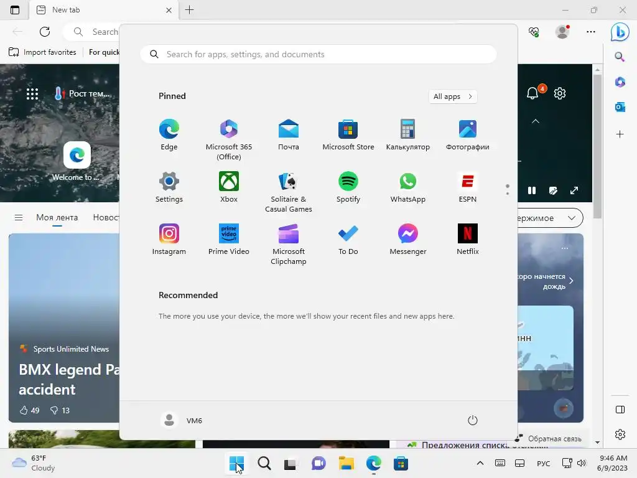Click the Start menu search field
Screen dimensions: 637x478
[318, 55]
